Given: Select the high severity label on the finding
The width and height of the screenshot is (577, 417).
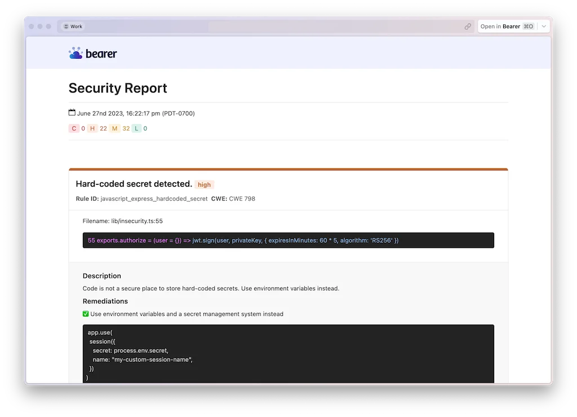Looking at the screenshot, I should tap(205, 184).
